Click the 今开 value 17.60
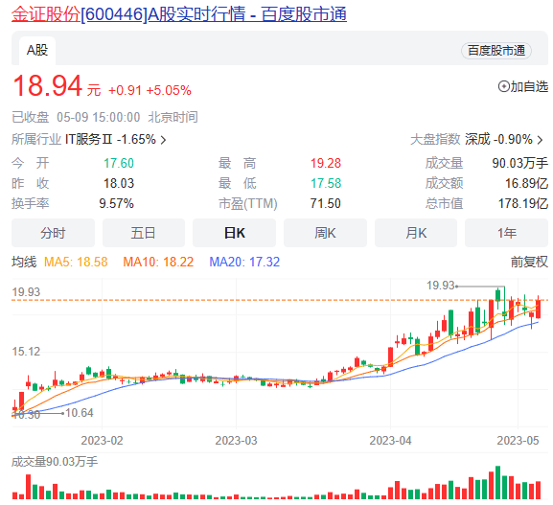 click(119, 163)
